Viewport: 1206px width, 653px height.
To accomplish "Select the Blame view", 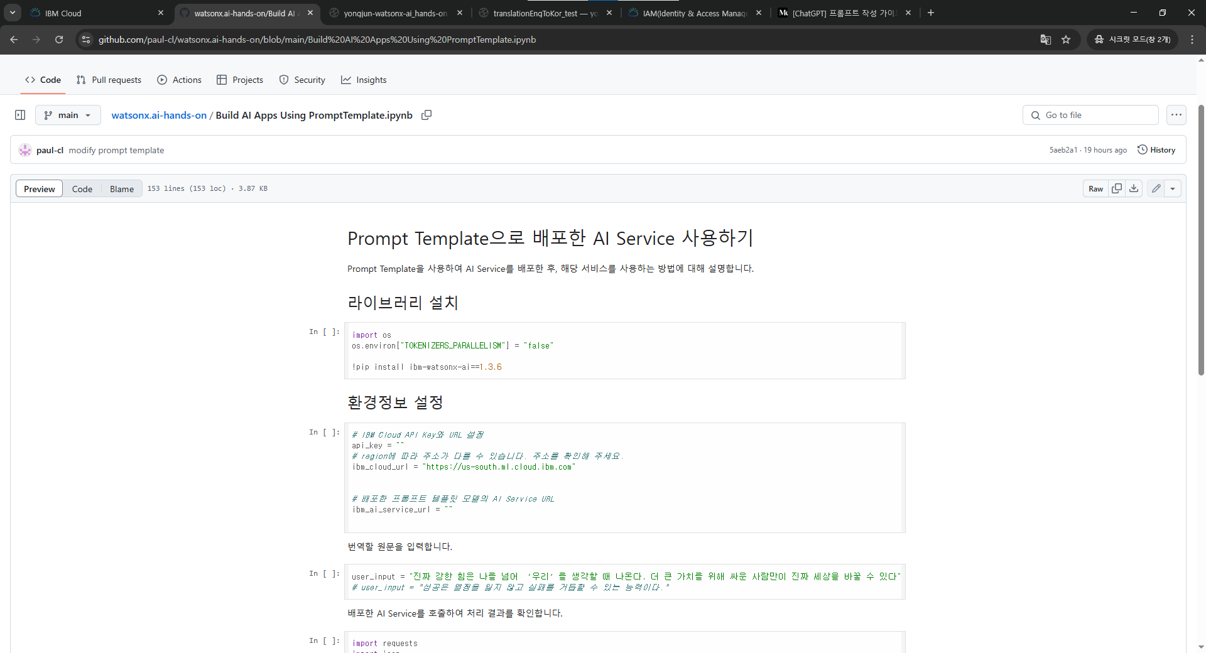I will (x=122, y=189).
